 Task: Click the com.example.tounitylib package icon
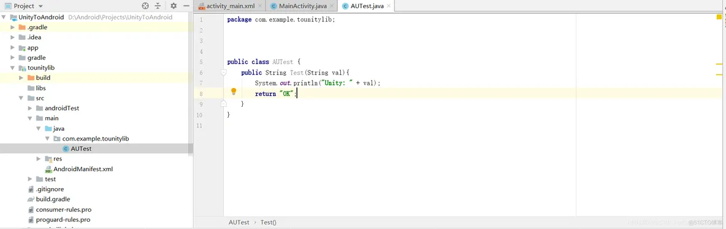tap(57, 138)
